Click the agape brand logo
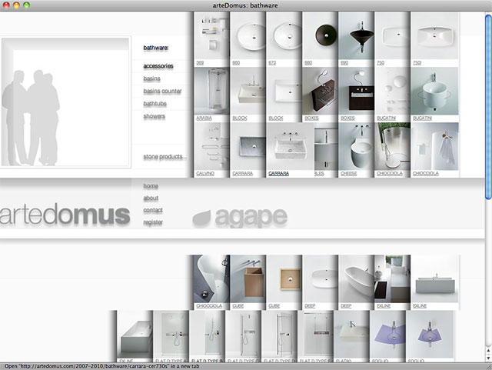Image resolution: width=492 pixels, height=370 pixels. (x=240, y=218)
